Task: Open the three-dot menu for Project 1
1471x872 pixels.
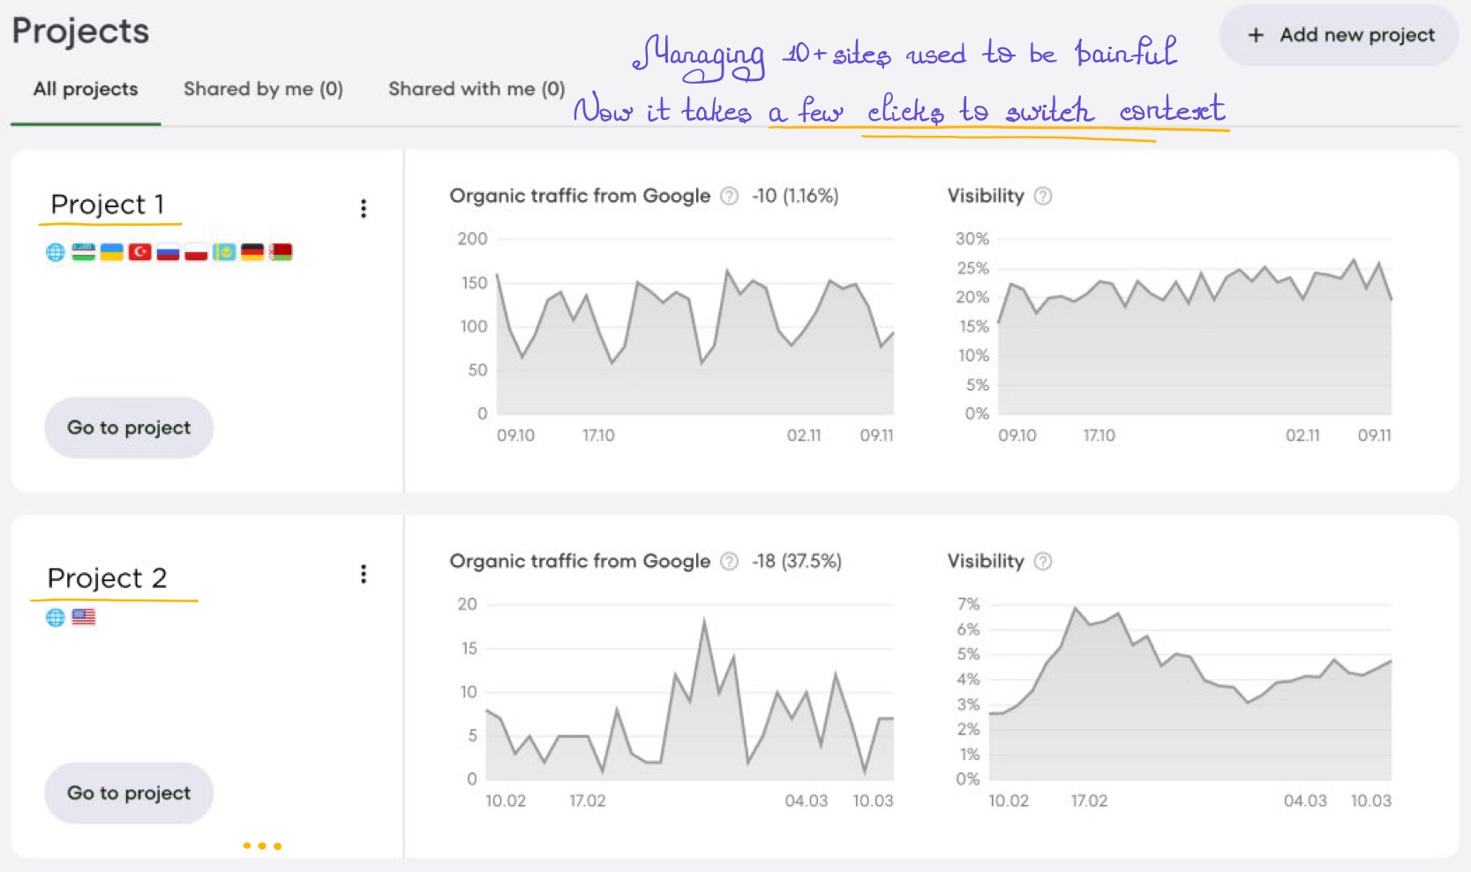Action: pyautogui.click(x=363, y=208)
